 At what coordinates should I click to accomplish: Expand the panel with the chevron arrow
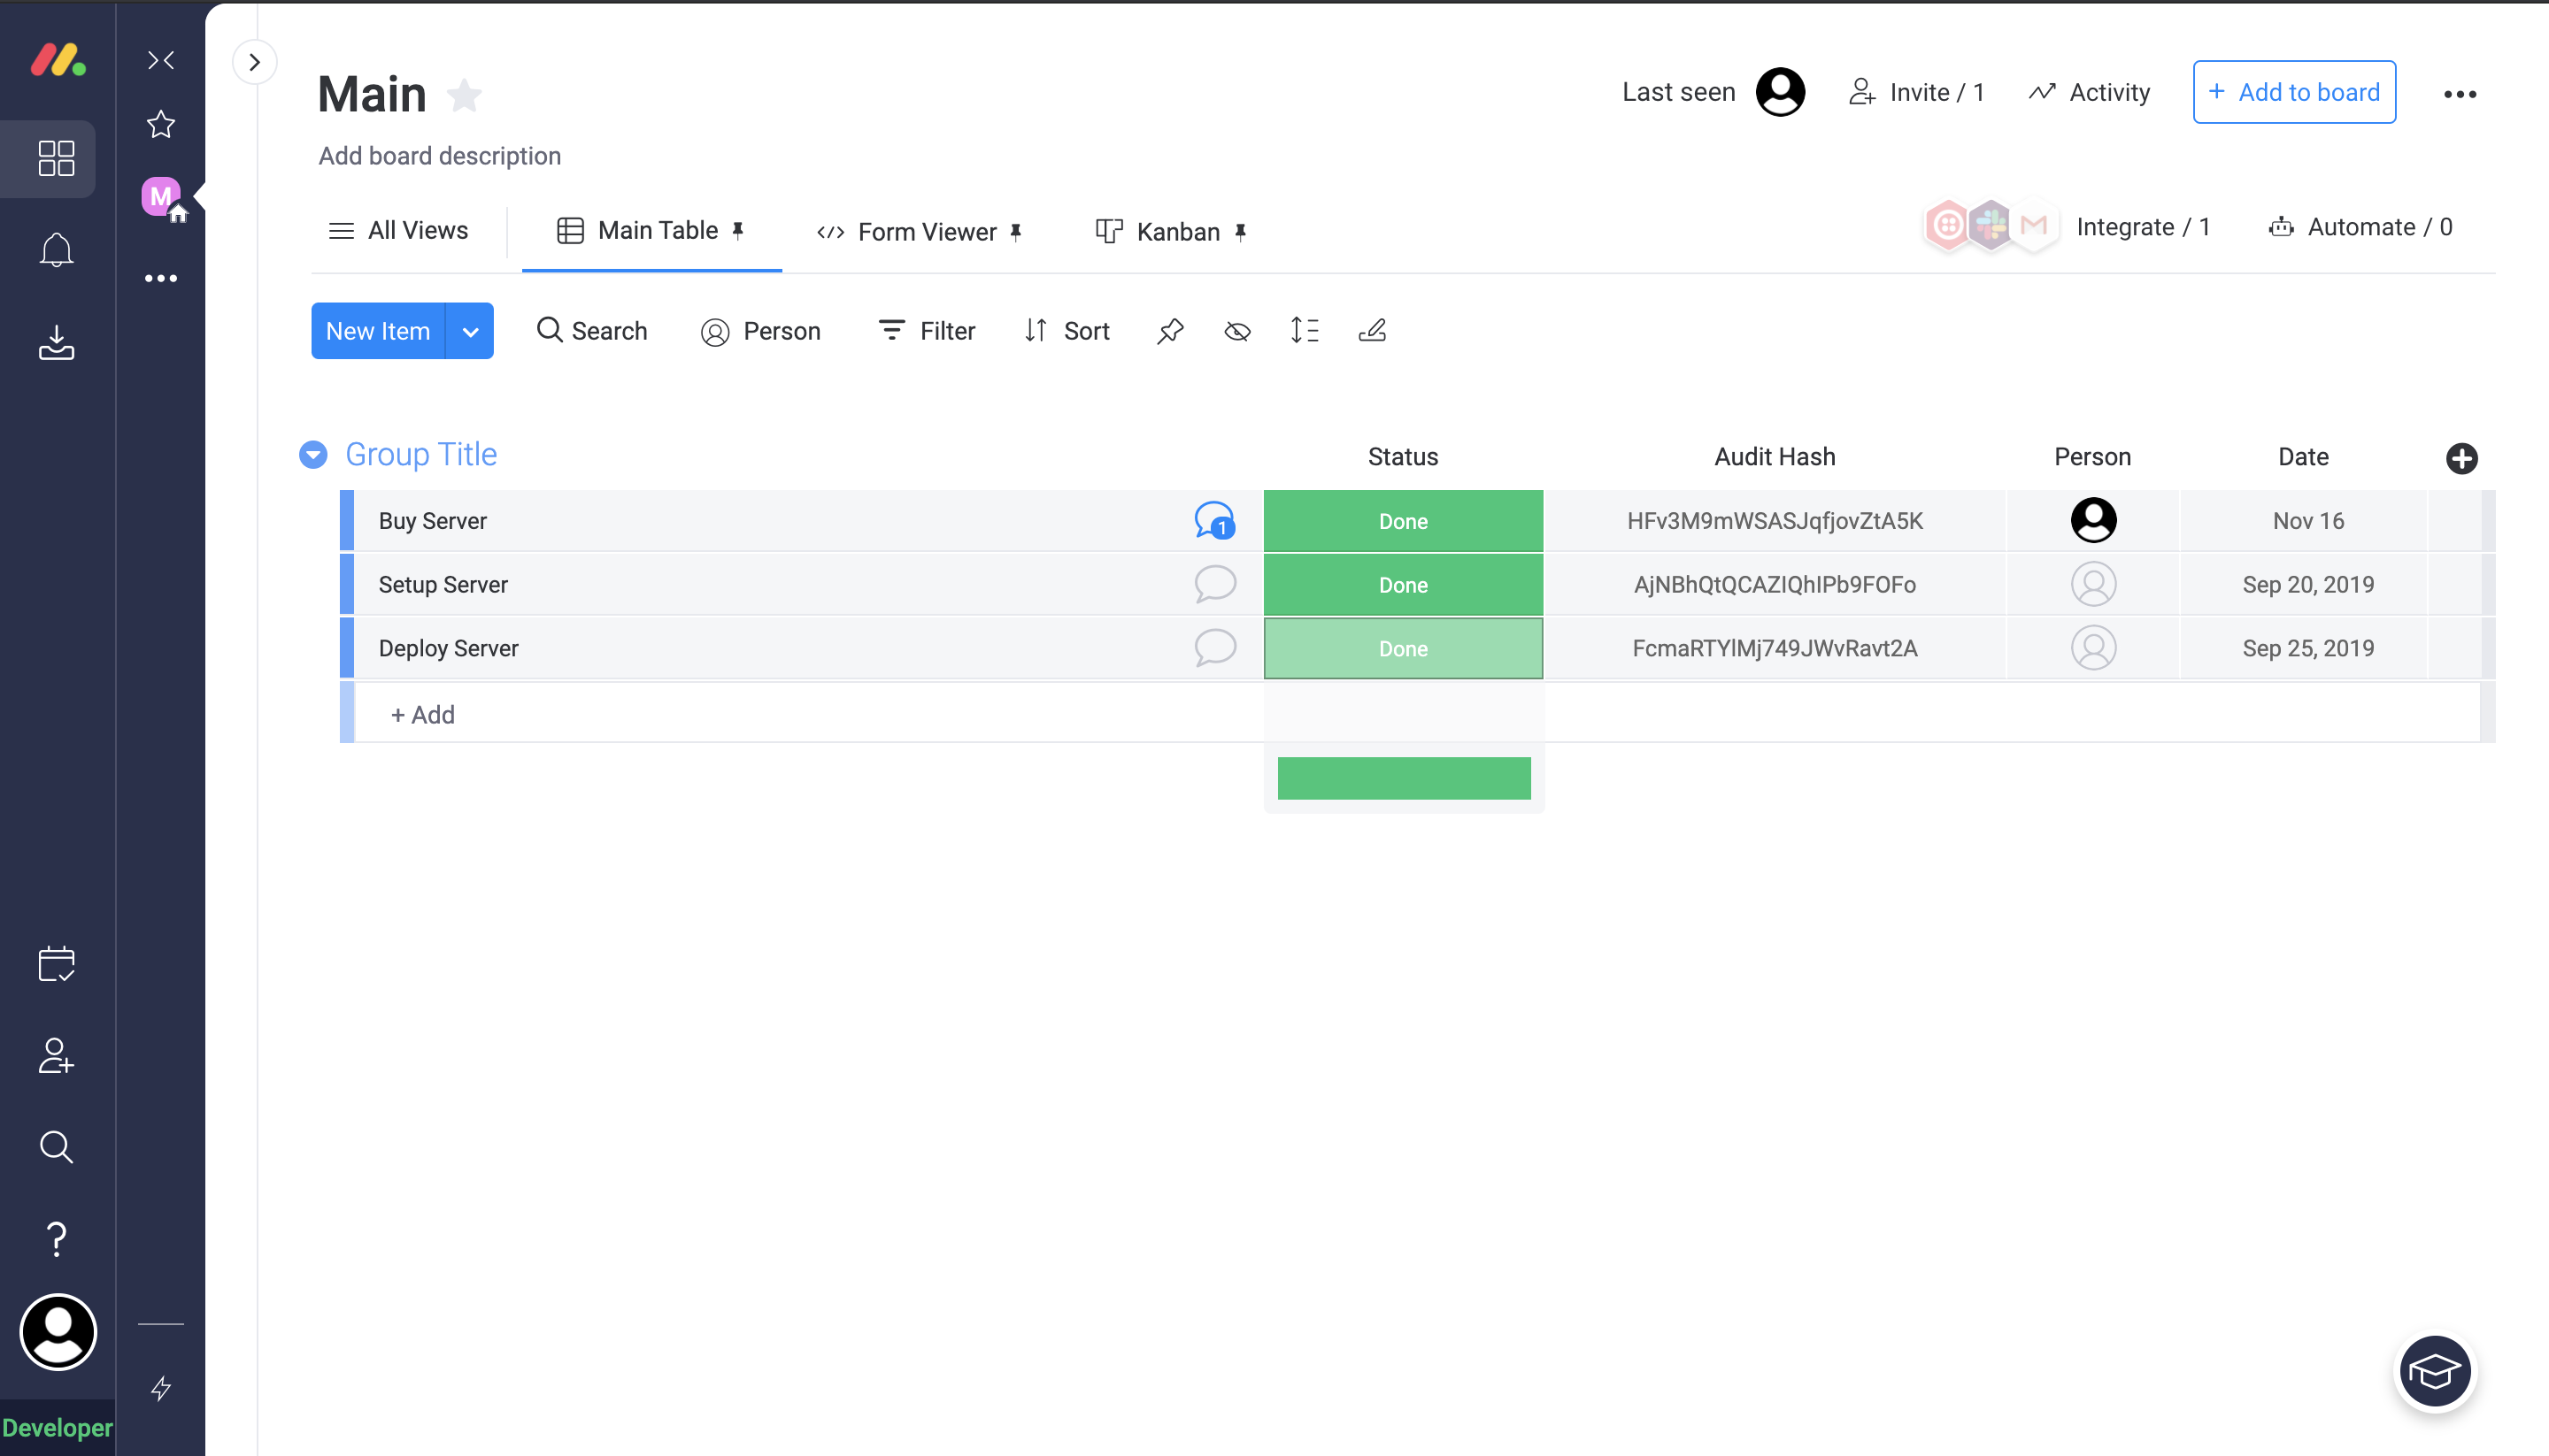click(254, 62)
